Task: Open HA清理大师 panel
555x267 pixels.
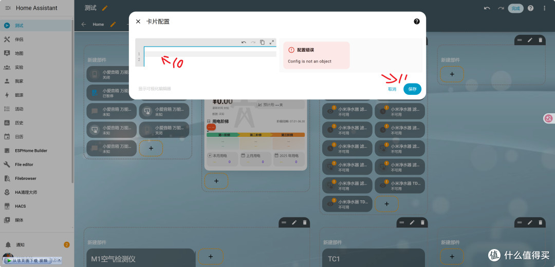Action: tap(35, 193)
